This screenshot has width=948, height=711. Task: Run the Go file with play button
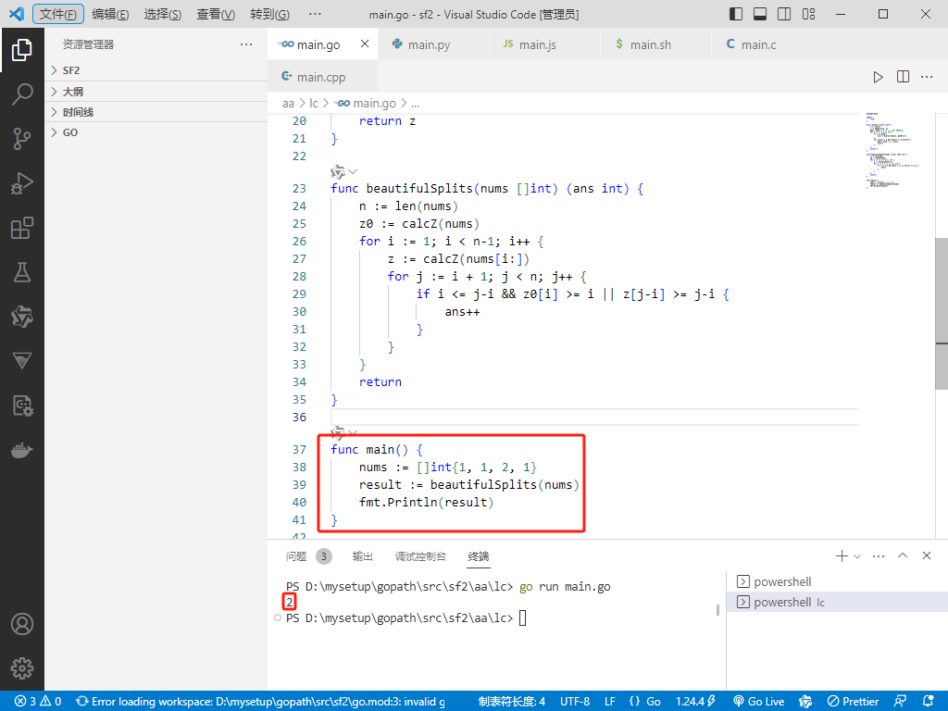[x=878, y=77]
